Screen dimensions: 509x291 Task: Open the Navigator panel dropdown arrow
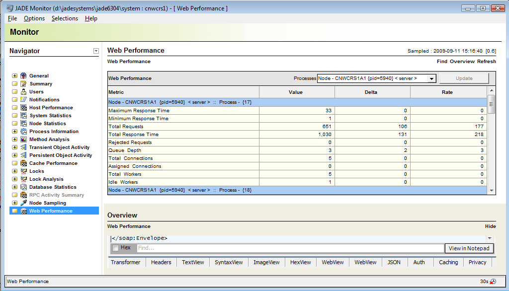tap(96, 51)
